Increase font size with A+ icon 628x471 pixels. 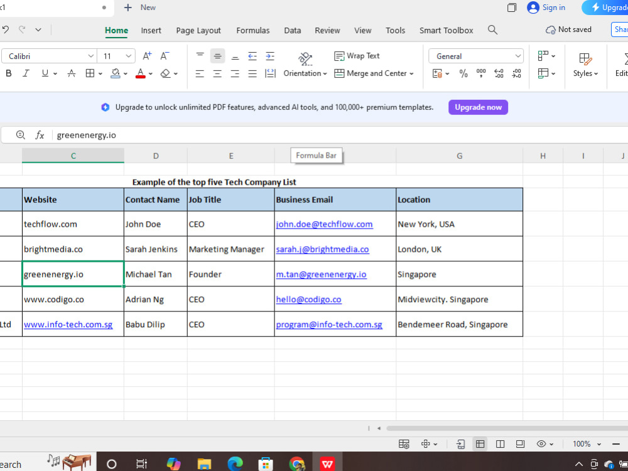tap(147, 56)
